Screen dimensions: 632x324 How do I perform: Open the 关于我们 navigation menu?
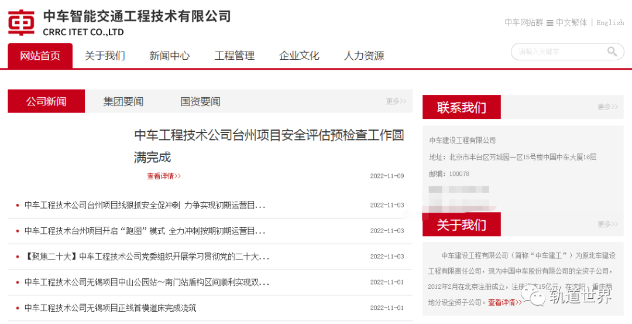tap(105, 56)
